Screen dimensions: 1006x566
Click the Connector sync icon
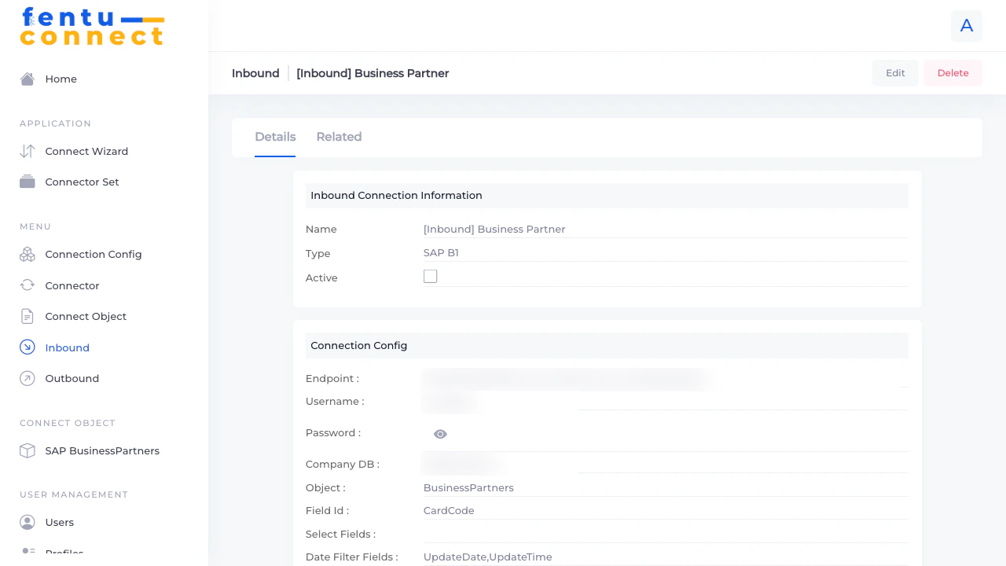(28, 285)
